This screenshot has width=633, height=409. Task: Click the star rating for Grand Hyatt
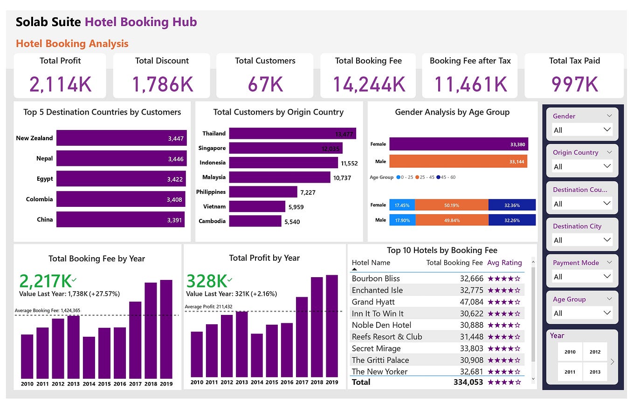click(x=504, y=302)
